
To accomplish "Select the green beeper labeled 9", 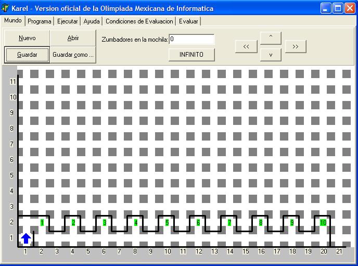I will (x=292, y=222).
